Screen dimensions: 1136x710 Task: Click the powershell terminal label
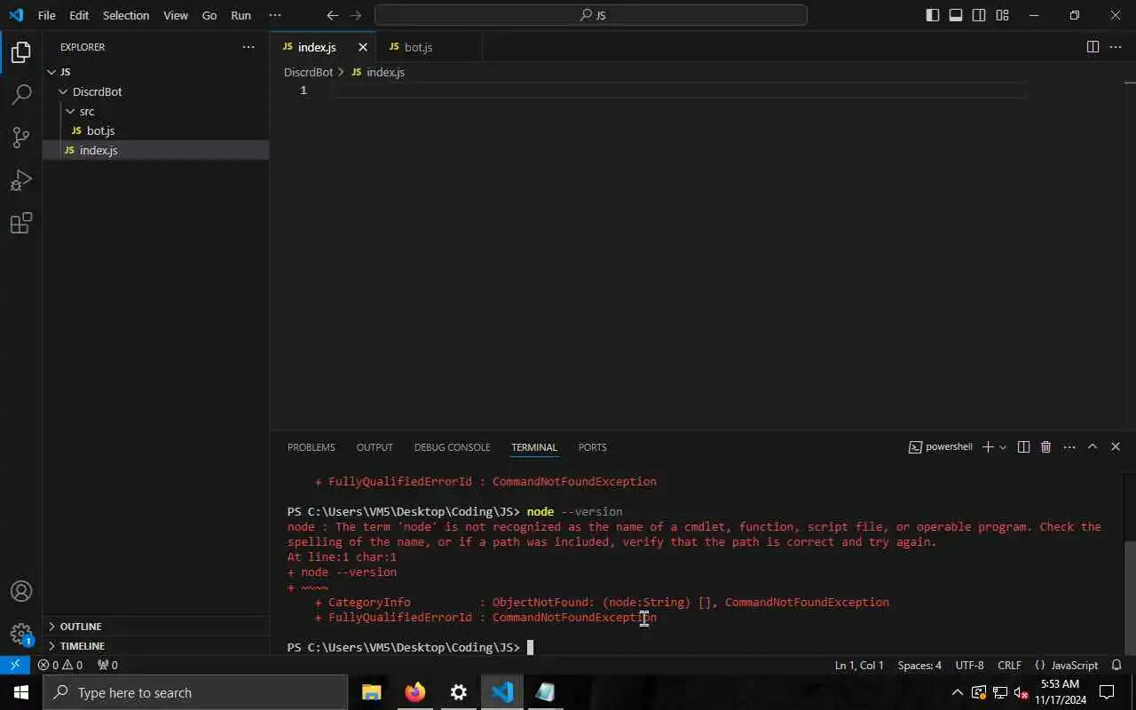pyautogui.click(x=941, y=447)
